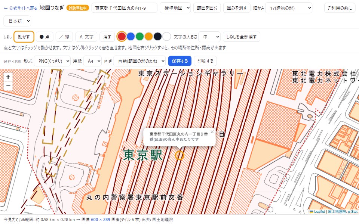This screenshot has height=224, width=359.
Task: Click the blue 保存する button
Action: (180, 61)
